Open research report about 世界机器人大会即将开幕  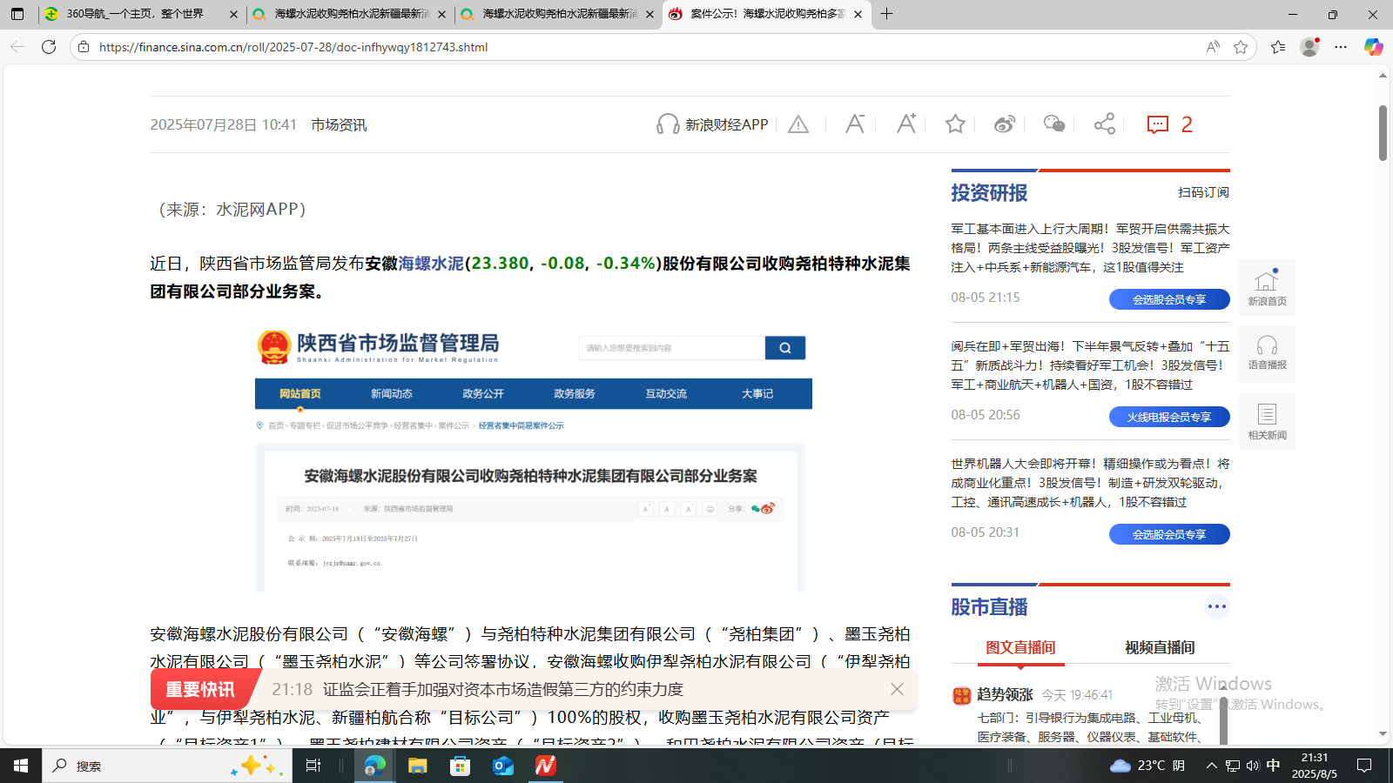click(1090, 483)
